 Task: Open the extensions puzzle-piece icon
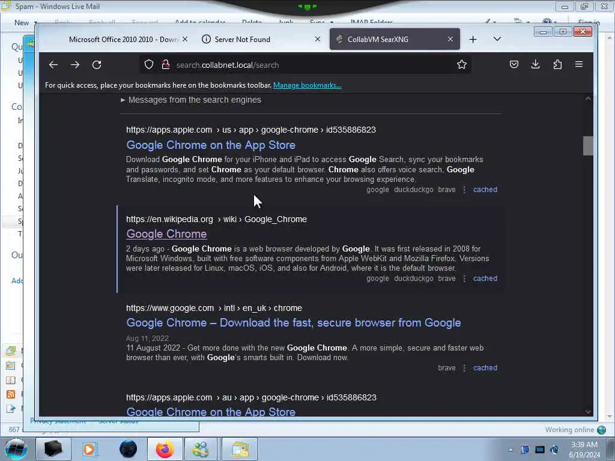[x=557, y=65]
